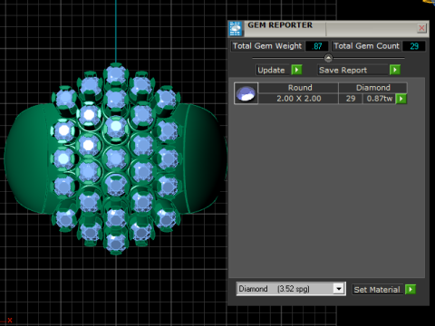The width and height of the screenshot is (435, 326).
Task: Click the green arrow next to Save Report
Action: [395, 70]
